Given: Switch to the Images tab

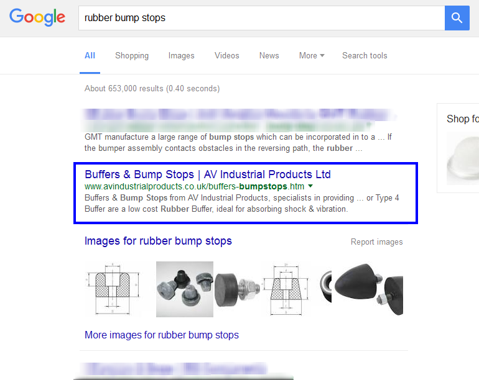Looking at the screenshot, I should point(182,56).
